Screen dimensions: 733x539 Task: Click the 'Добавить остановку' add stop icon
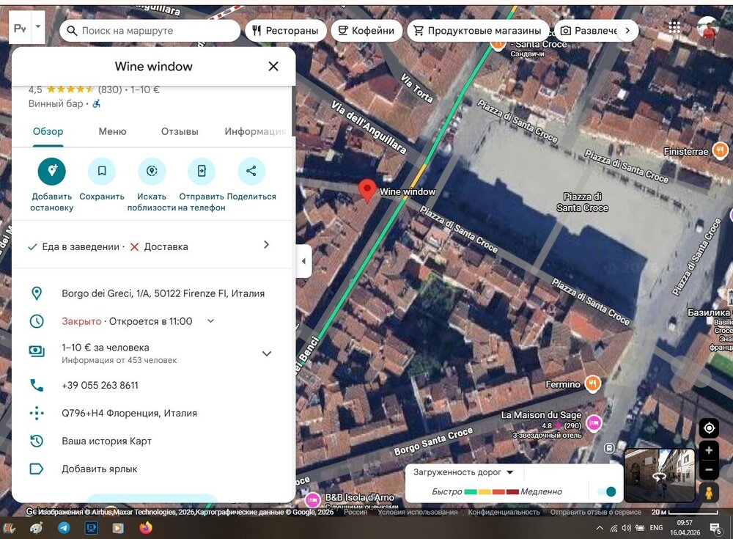tap(52, 171)
